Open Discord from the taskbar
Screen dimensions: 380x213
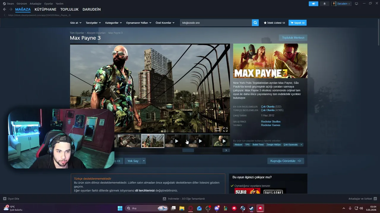(x=217, y=208)
